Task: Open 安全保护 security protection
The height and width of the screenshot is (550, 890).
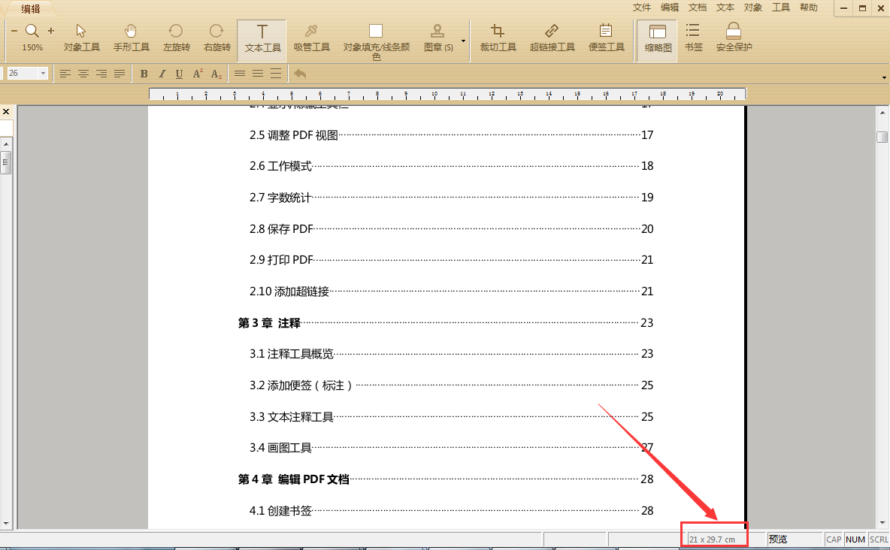Action: (734, 38)
